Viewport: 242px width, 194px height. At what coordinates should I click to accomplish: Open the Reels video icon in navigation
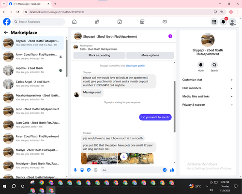[120, 22]
